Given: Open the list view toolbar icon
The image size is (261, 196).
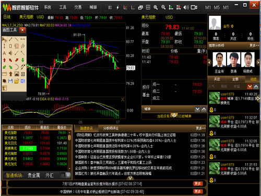Looking at the screenshot, I should (110, 7).
